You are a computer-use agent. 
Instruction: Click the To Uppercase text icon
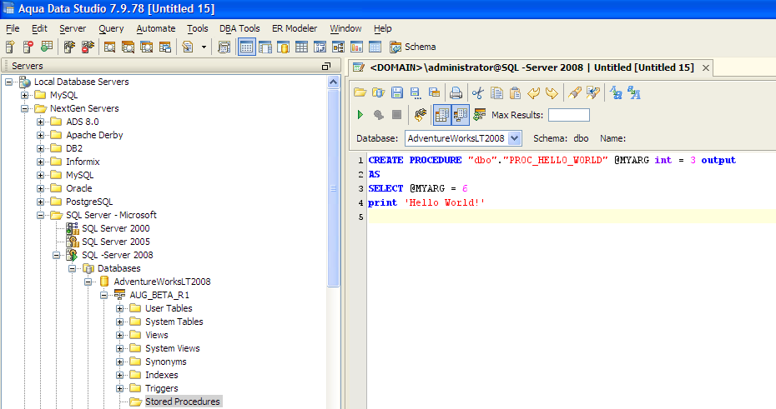coord(634,92)
